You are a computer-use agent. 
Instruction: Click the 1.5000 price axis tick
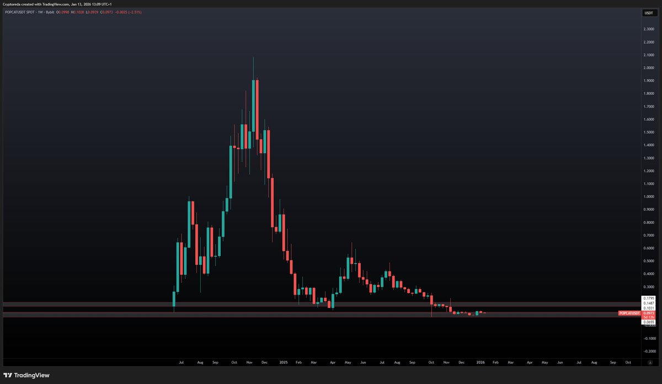(649, 132)
